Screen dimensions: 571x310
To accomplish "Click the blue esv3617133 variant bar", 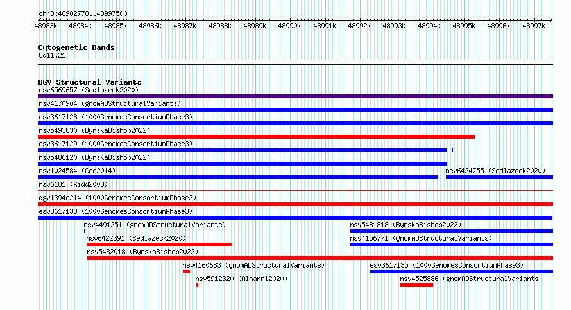I will pos(295,218).
